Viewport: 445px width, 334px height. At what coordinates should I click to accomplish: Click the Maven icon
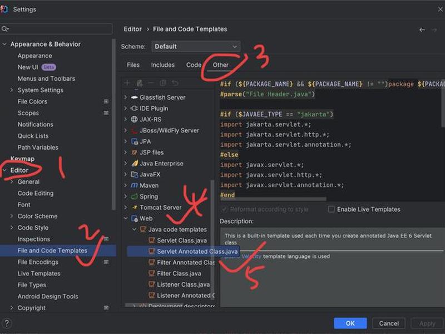pyautogui.click(x=134, y=185)
